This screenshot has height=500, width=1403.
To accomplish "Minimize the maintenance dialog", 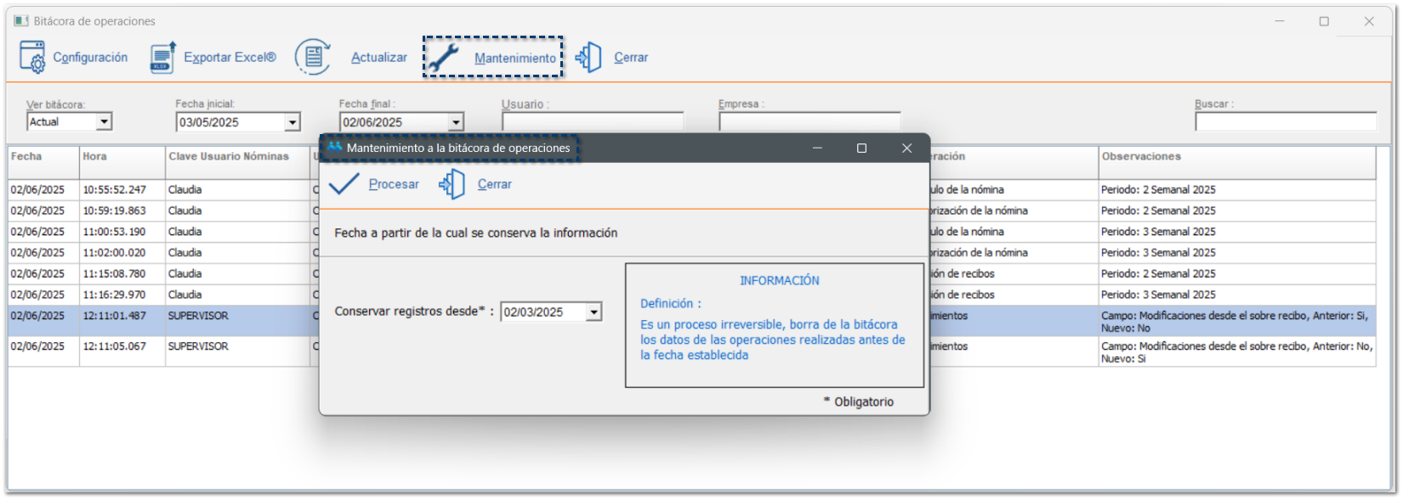I will [x=817, y=148].
